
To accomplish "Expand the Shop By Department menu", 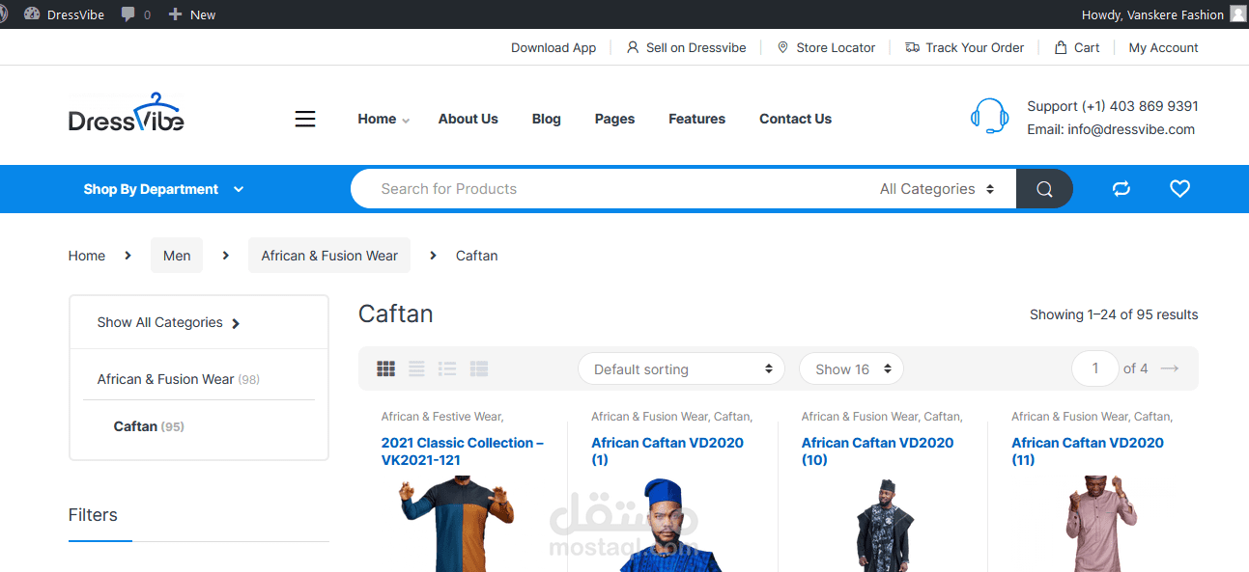I will point(163,189).
